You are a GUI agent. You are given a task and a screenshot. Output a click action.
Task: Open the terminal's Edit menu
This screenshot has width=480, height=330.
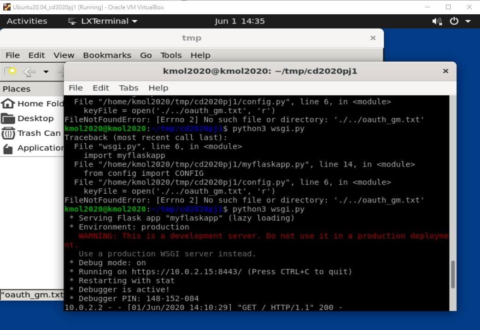tap(101, 88)
